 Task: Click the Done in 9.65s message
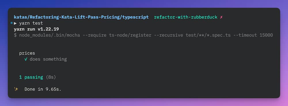(x=43, y=89)
